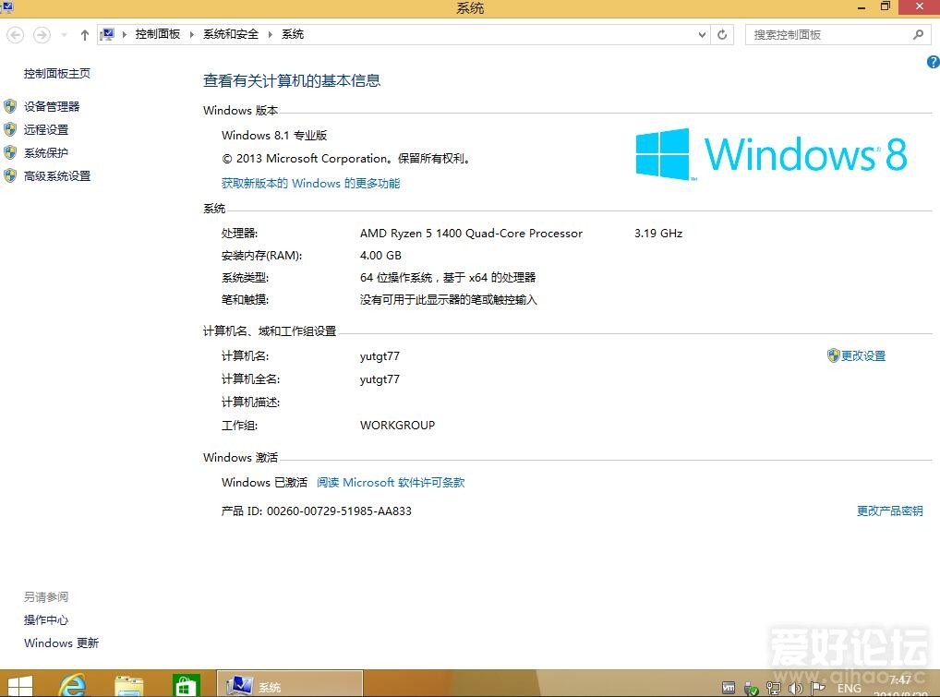Open the recent locations dropdown arrow
The image size is (940, 697).
(x=64, y=35)
